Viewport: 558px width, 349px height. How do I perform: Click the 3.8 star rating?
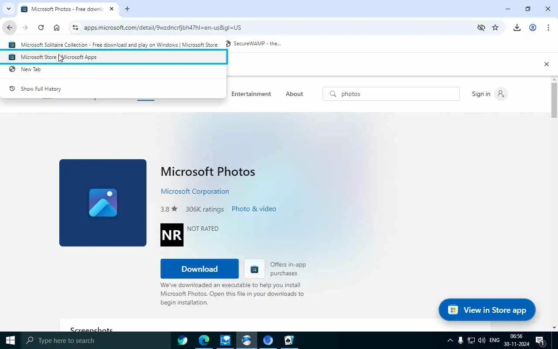169,209
